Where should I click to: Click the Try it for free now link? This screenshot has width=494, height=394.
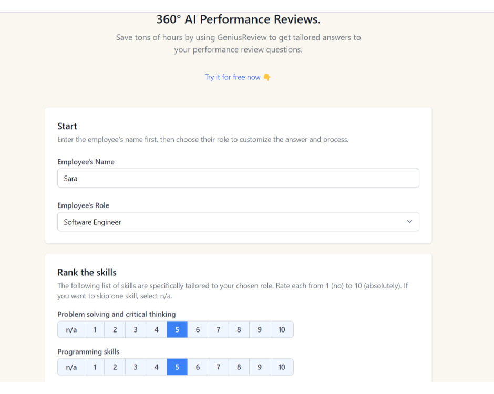[232, 77]
